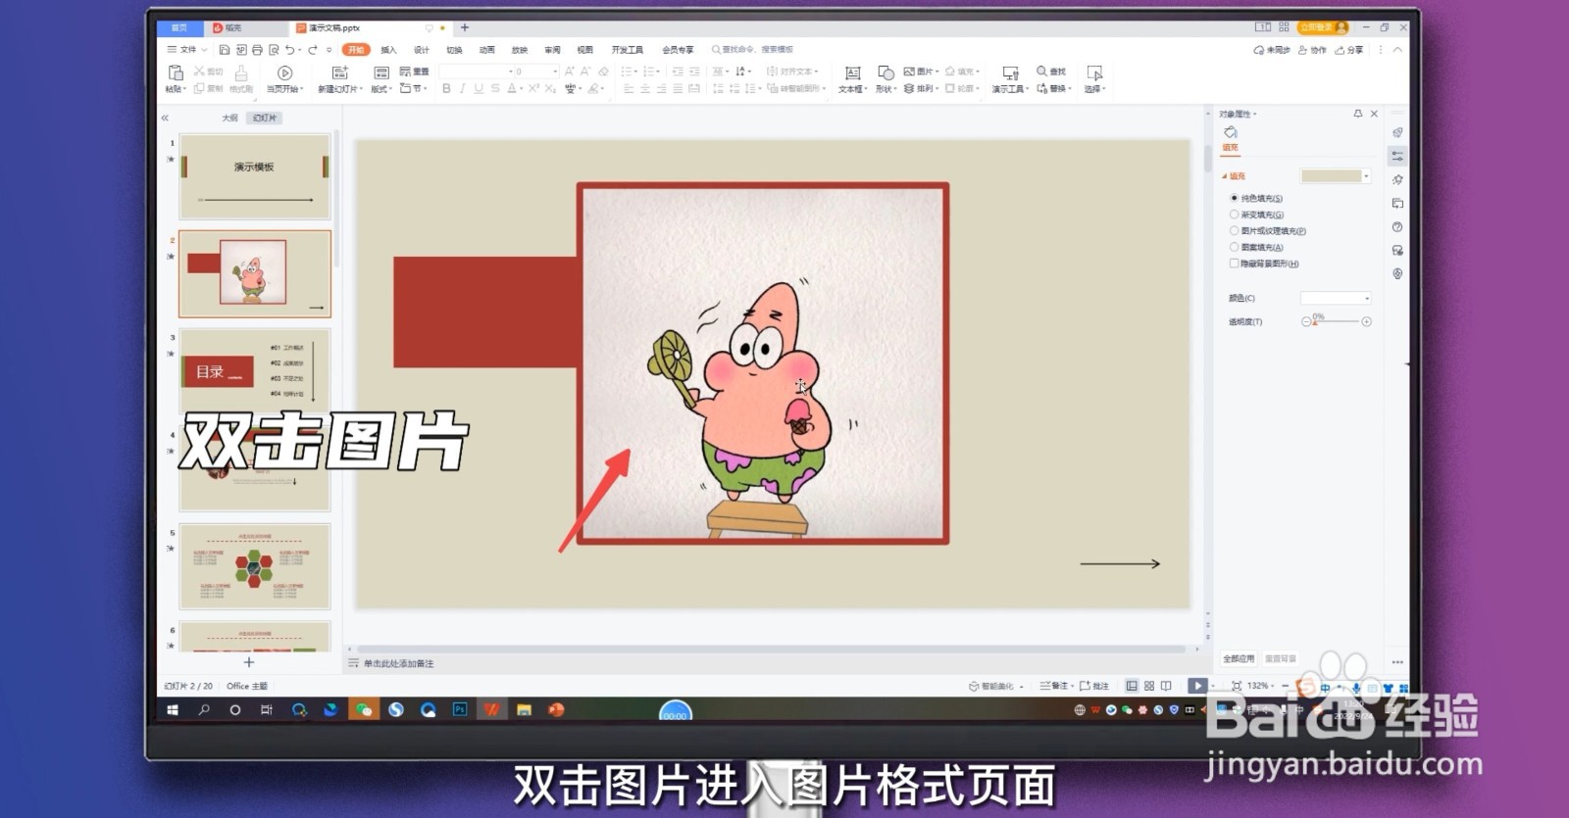Open the Insert (插入) ribbon tab

click(389, 50)
